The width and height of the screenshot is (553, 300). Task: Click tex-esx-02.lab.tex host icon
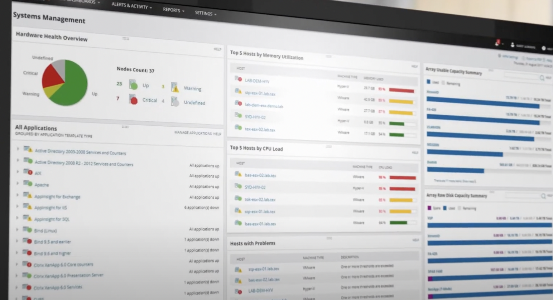(x=238, y=127)
